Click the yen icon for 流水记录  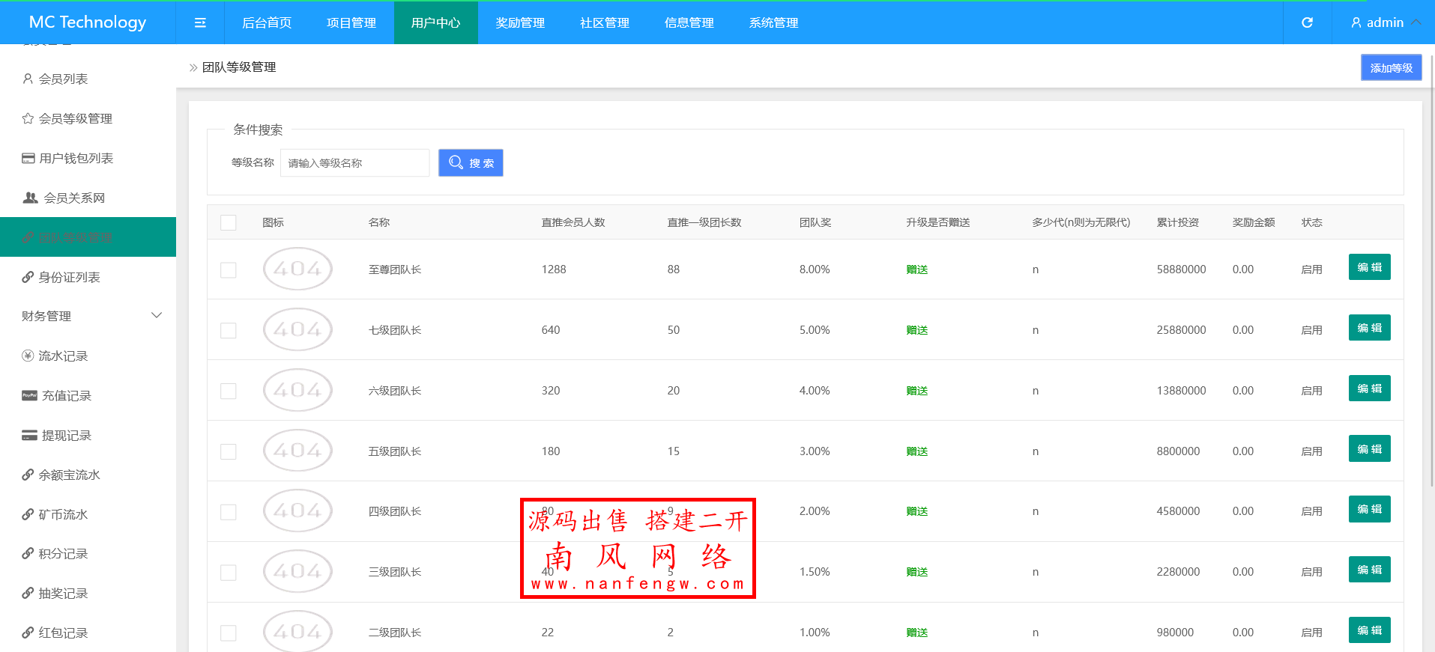28,356
